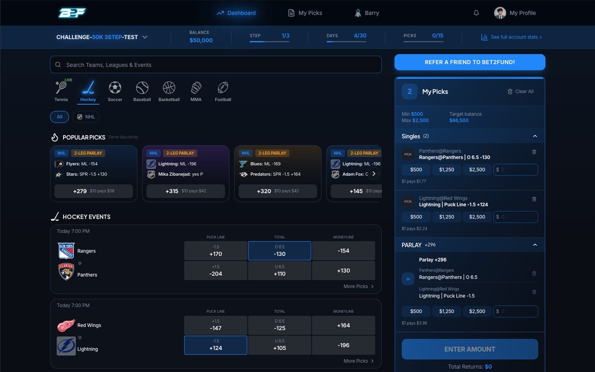This screenshot has width=595, height=372.
Task: Toggle Lightning U 6.5 +105 total pick
Action: point(279,345)
